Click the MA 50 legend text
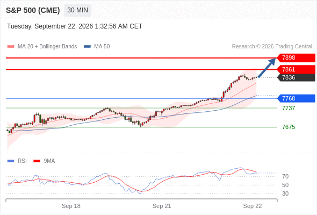This screenshot has height=215, width=317. [x=102, y=47]
